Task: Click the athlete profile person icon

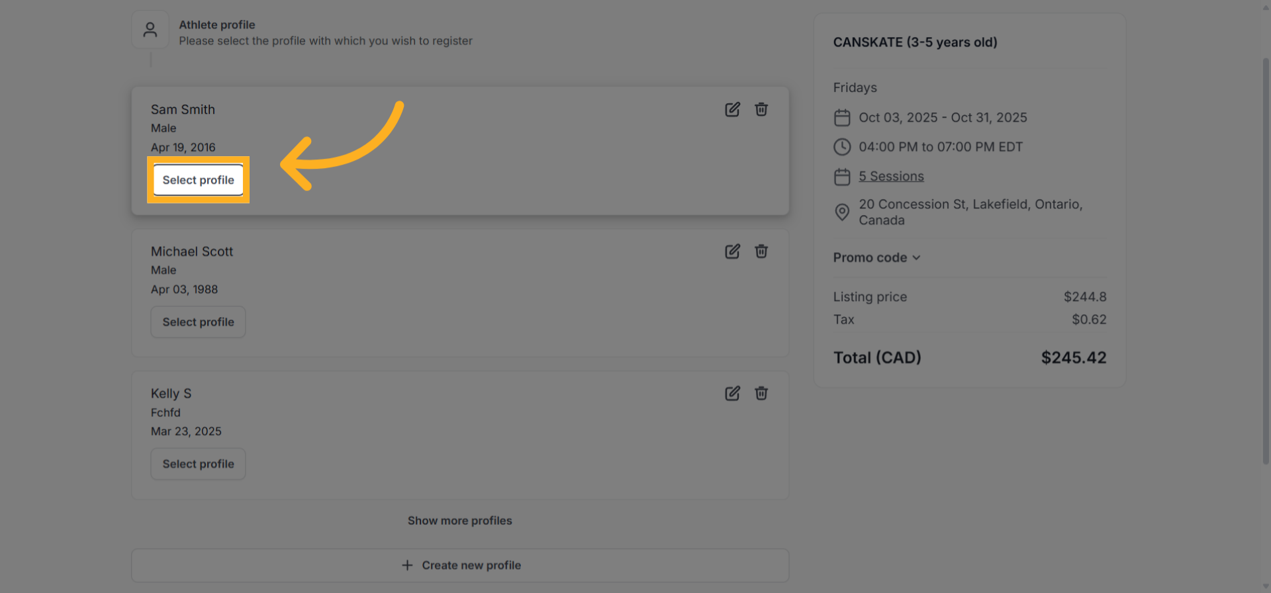Action: click(150, 30)
